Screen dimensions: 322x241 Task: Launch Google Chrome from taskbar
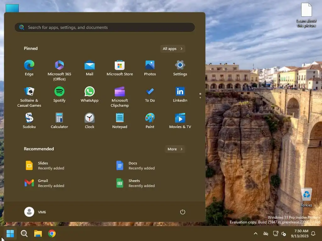point(52,233)
